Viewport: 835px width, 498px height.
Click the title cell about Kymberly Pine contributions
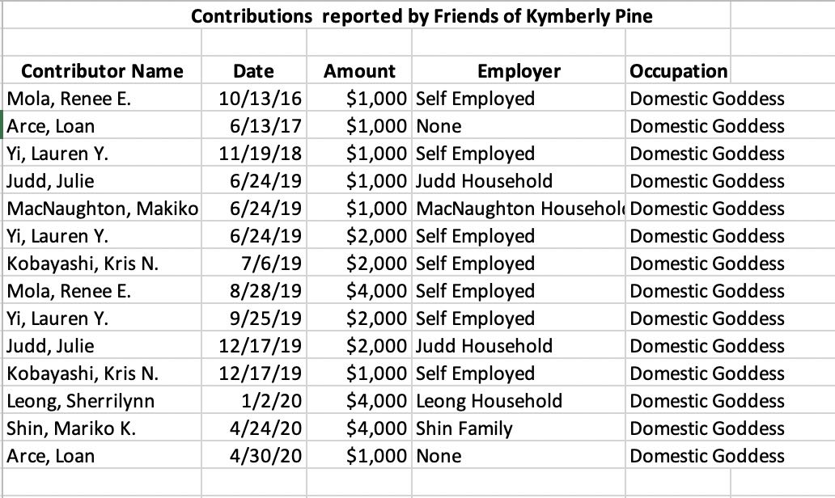coord(421,15)
